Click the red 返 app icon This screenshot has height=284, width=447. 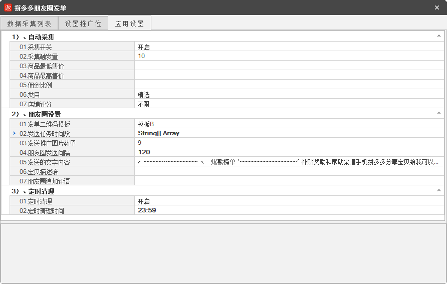pyautogui.click(x=8, y=8)
